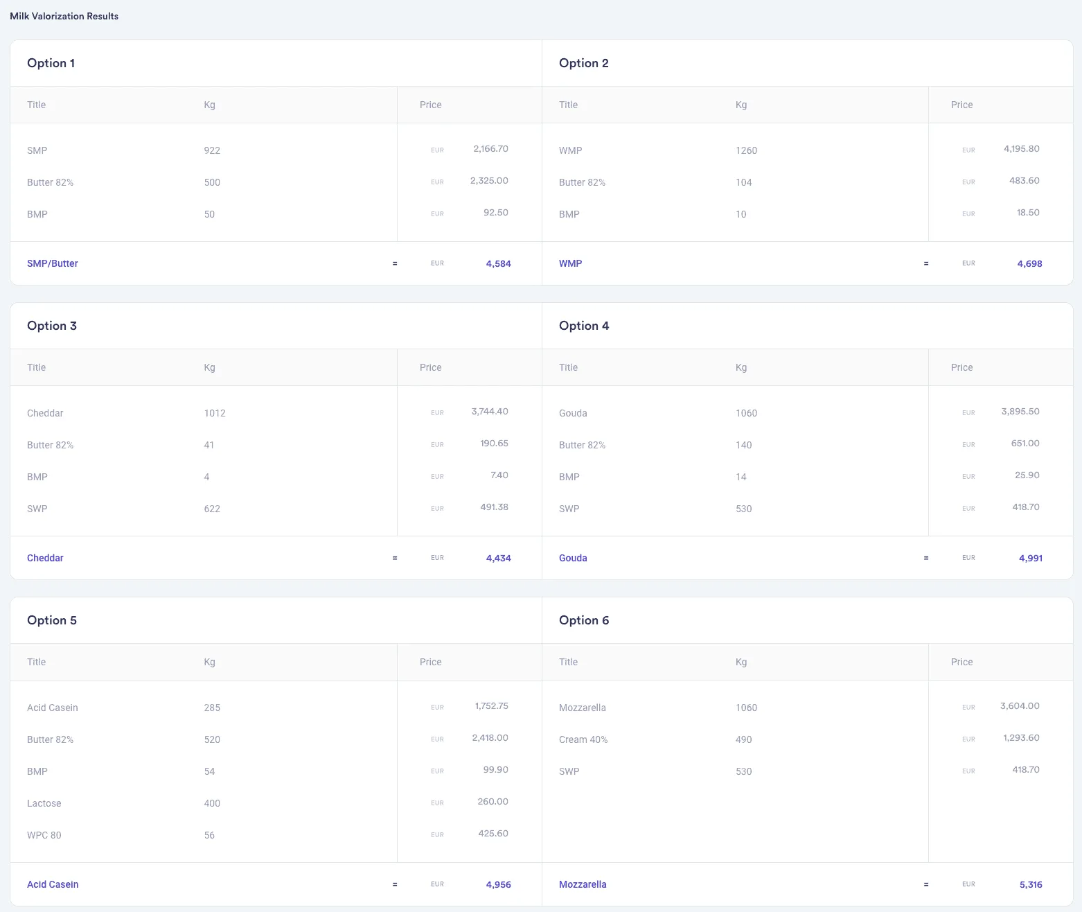The height and width of the screenshot is (912, 1082).
Task: Click the Lactose row title
Action: click(x=44, y=803)
